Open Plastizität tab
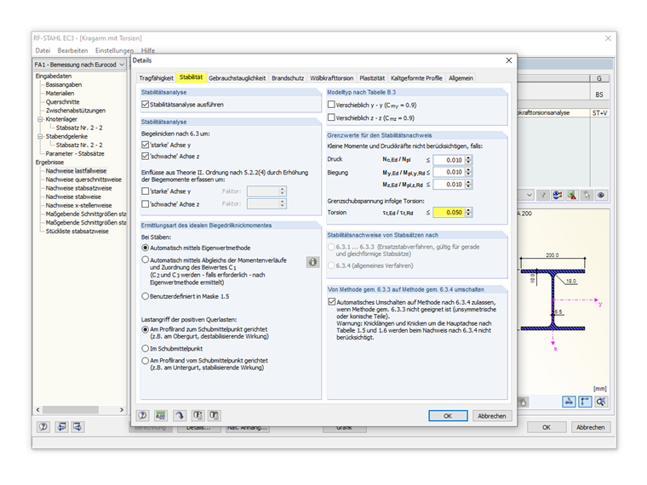The image size is (647, 485). pos(372,78)
